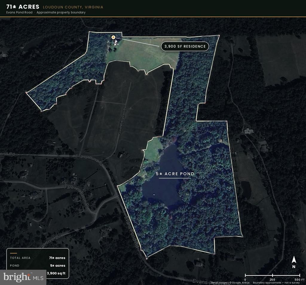306x285 pixels.
Task: Click the TOTAL AREA legend row
Action: click(38, 258)
